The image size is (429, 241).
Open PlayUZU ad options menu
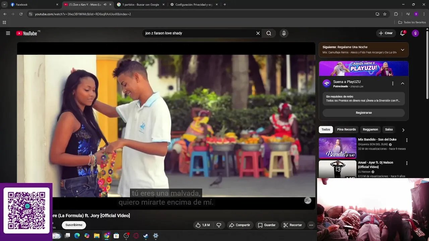point(393,83)
